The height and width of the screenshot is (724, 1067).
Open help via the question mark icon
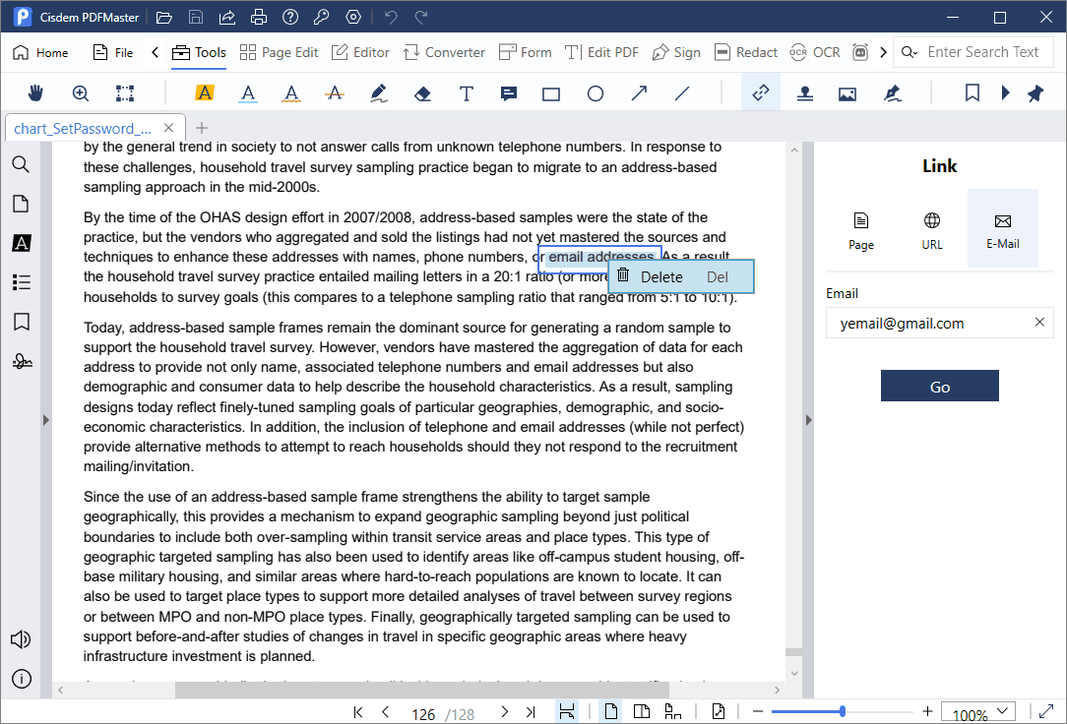coord(290,17)
